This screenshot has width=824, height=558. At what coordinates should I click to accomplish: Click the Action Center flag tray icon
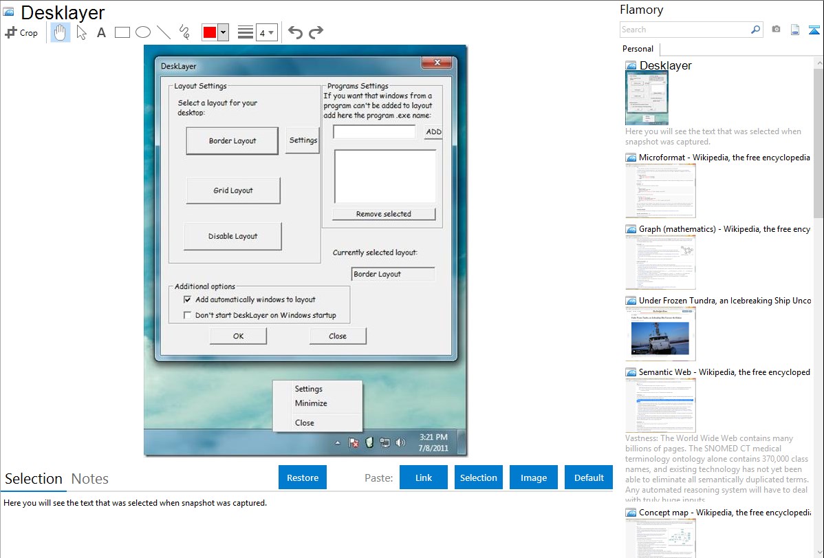coord(354,443)
